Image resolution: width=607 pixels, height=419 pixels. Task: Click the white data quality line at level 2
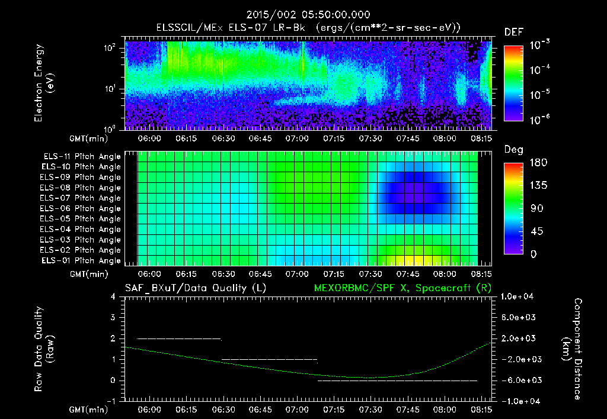tap(179, 339)
